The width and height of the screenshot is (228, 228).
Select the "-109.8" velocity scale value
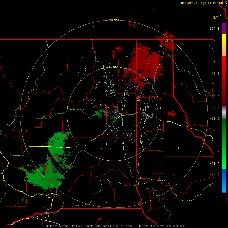(x=214, y=186)
